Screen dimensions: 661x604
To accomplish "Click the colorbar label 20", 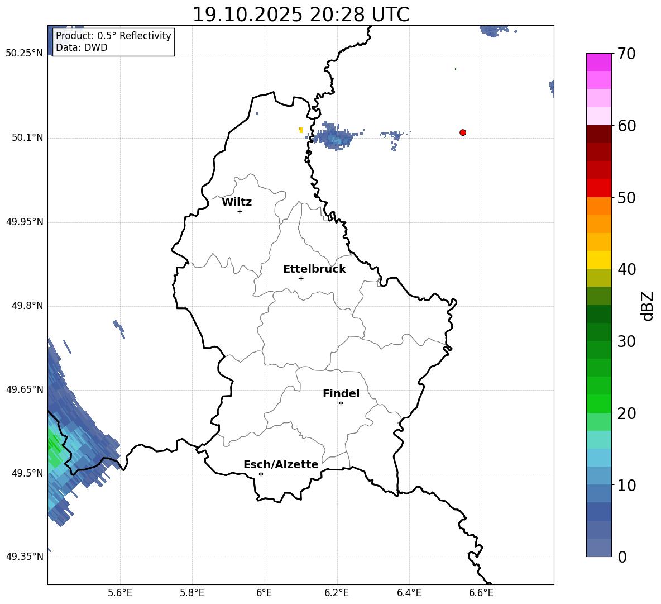I will pos(626,413).
